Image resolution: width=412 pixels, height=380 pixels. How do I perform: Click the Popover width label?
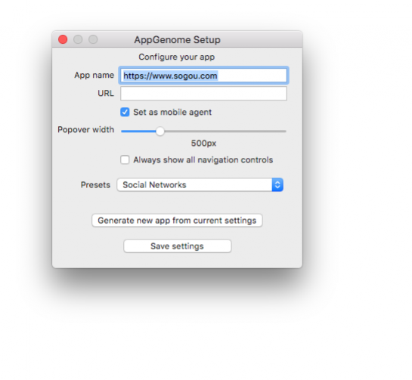(86, 129)
